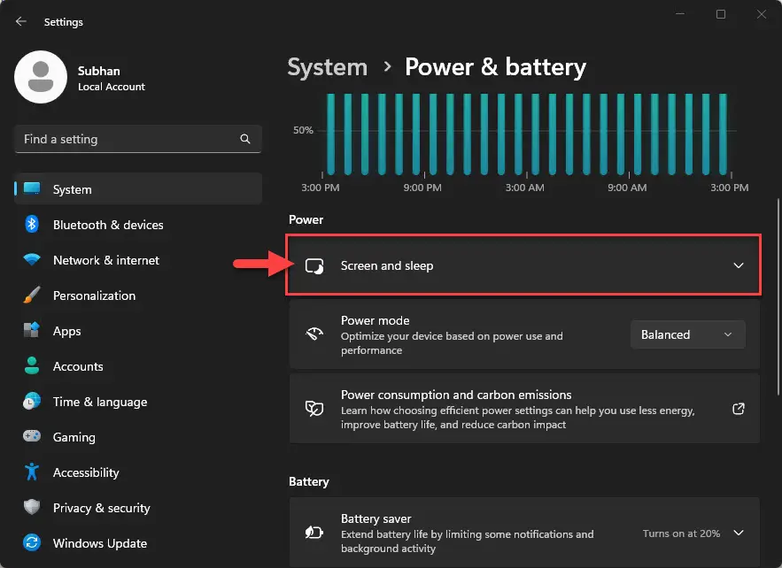Viewport: 782px width, 568px height.
Task: Open Apps settings
Action: click(138, 331)
